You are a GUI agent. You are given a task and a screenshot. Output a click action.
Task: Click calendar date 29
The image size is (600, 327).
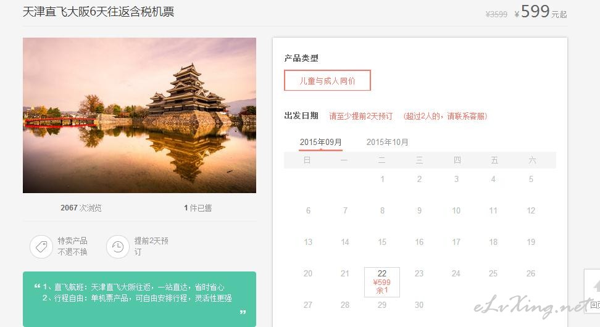[382, 305]
